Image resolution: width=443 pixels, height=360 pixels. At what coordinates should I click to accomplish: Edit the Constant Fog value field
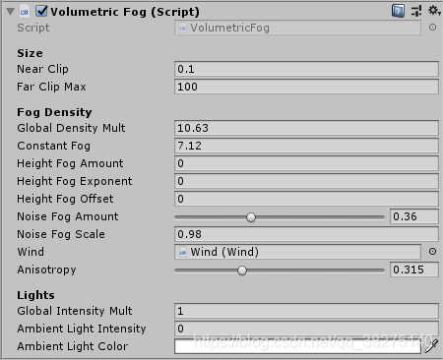[306, 146]
